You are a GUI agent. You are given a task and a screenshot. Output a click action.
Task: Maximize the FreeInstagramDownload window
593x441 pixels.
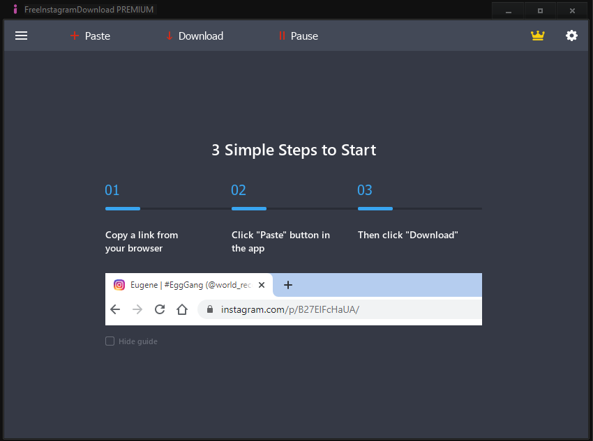pos(540,10)
